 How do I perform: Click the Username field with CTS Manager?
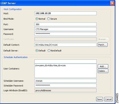pyautogui.click(x=65, y=29)
